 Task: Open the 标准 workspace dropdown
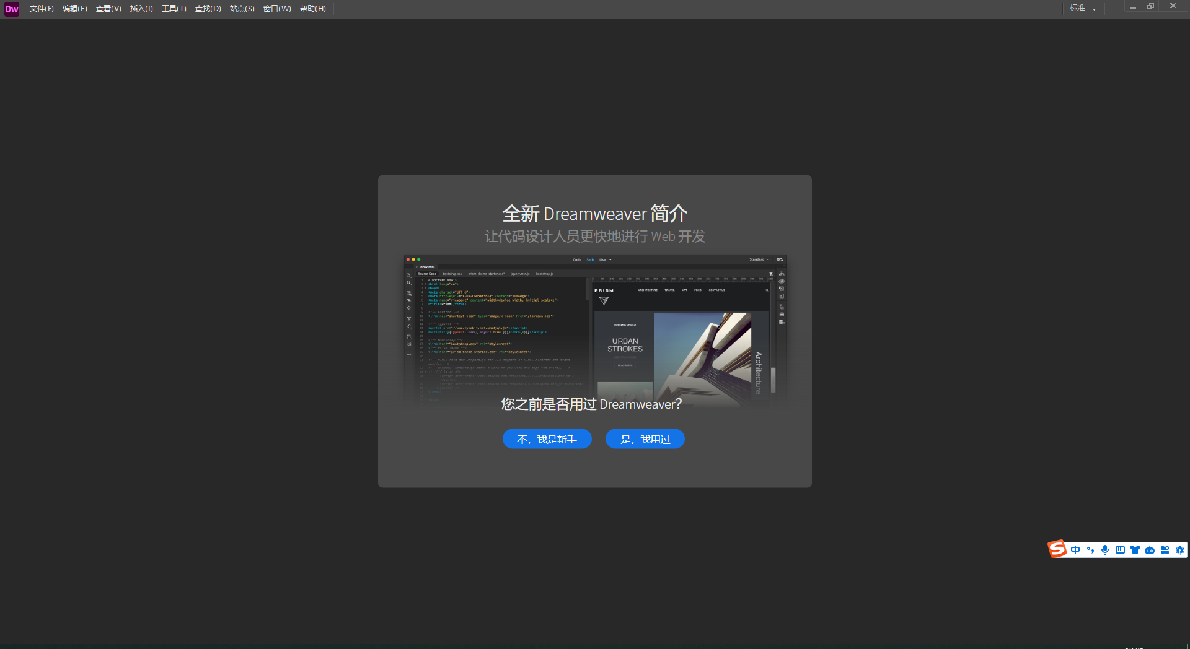[1083, 8]
